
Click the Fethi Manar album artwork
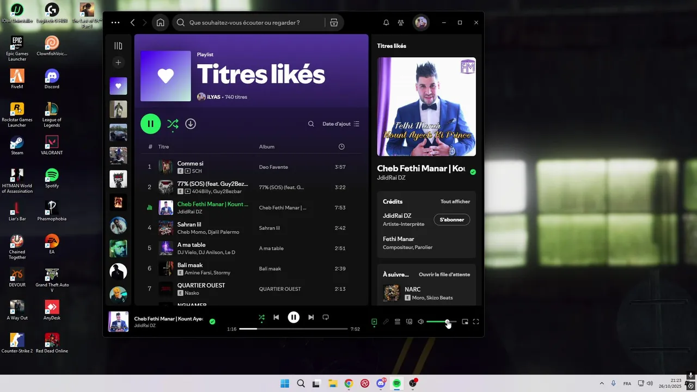(x=426, y=107)
